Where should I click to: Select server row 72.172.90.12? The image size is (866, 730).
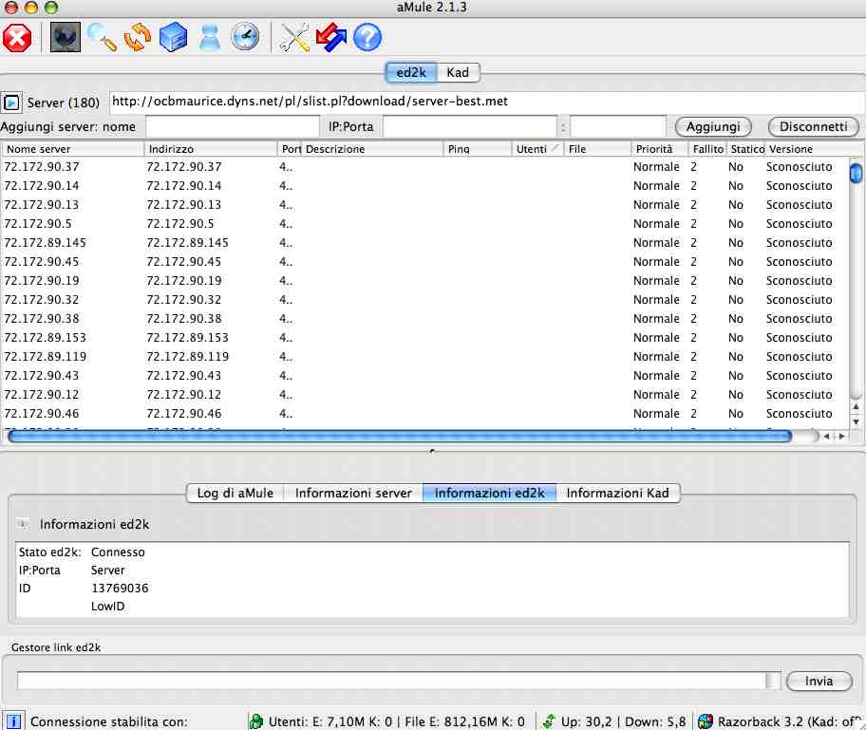click(x=424, y=395)
